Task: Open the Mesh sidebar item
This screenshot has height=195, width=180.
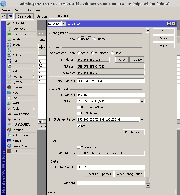Action: (21, 61)
